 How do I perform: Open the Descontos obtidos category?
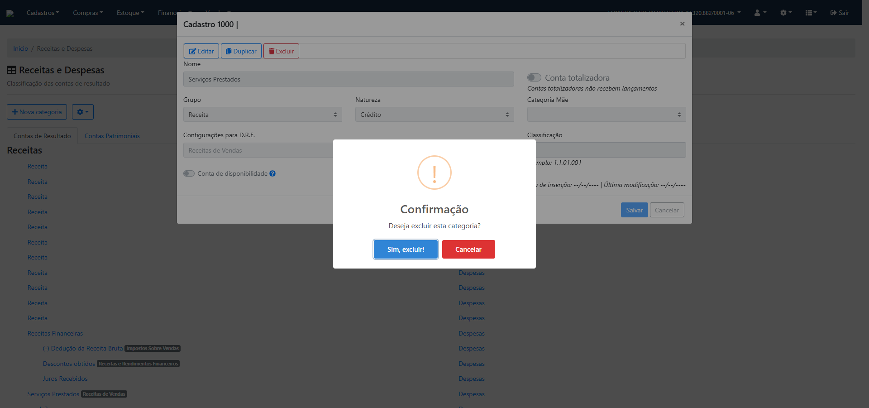(69, 364)
